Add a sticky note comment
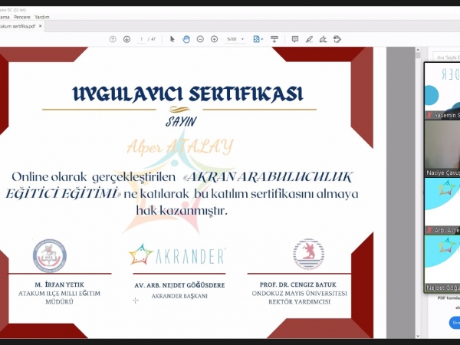 click(295, 39)
